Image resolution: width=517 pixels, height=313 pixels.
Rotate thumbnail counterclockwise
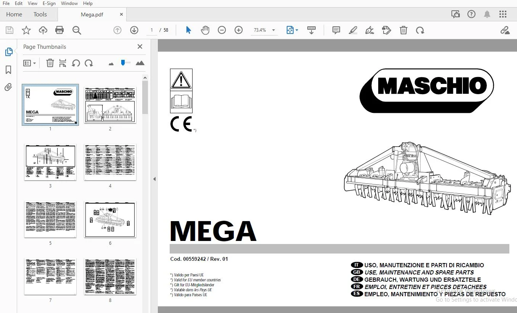[76, 63]
